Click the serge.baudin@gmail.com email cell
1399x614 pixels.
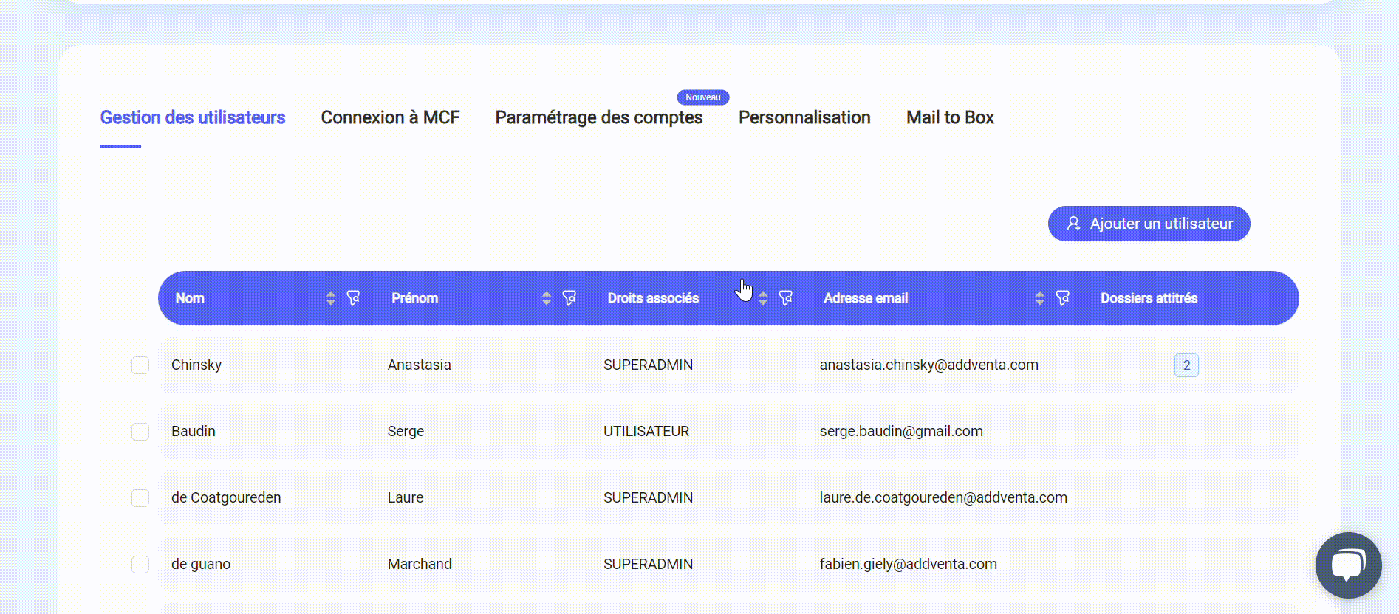pyautogui.click(x=900, y=432)
